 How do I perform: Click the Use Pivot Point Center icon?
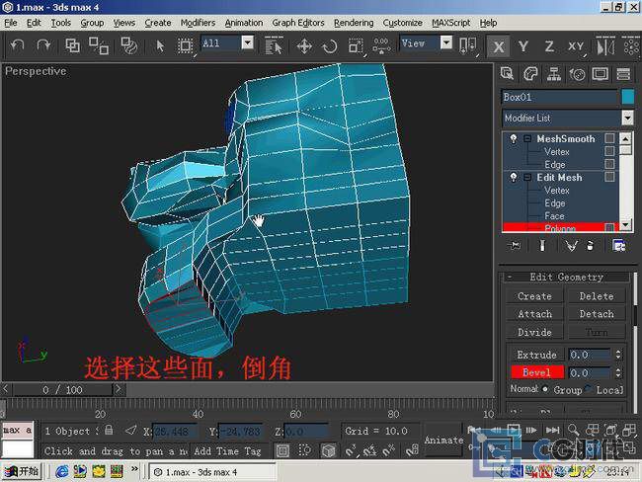pos(467,45)
